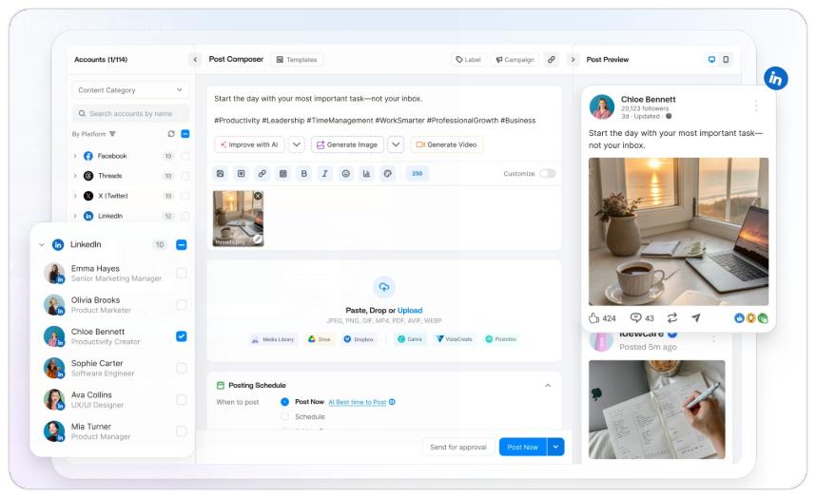Click the floating LinkedIn logo badge
Image resolution: width=816 pixels, height=498 pixels.
tap(775, 79)
